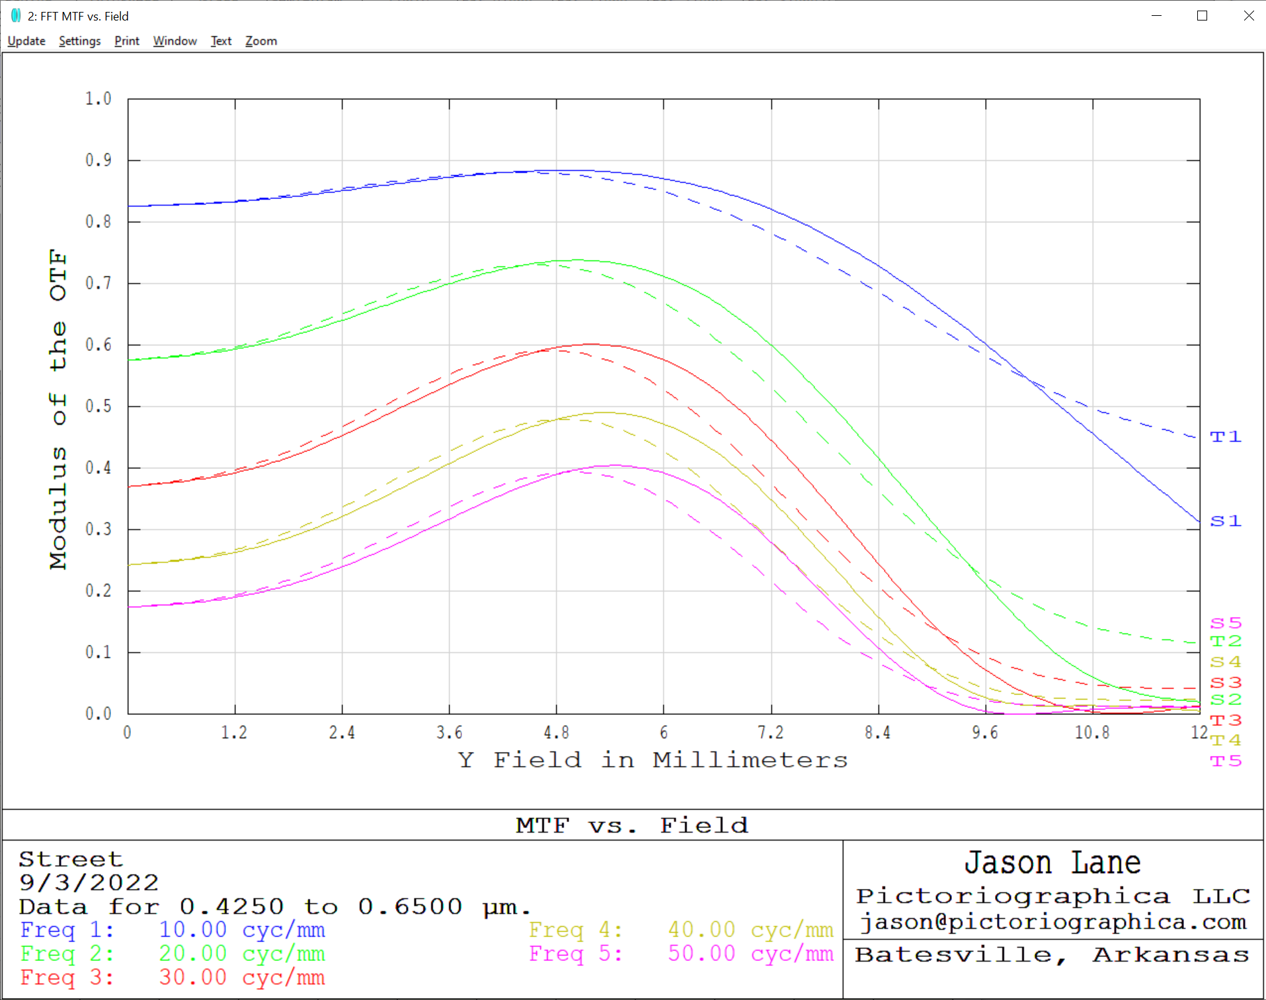Click the blue T1 curve label
Screen dimensions: 1266x1000
click(x=1225, y=437)
